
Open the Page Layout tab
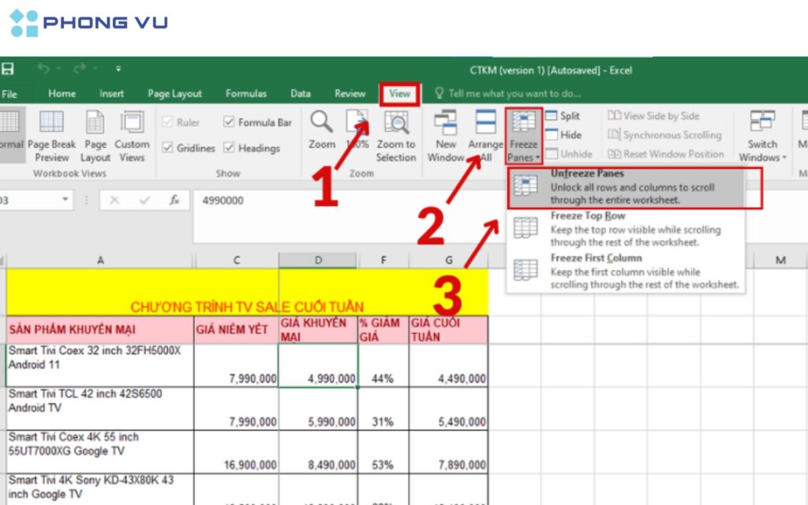(x=174, y=94)
